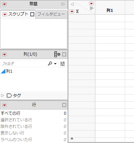Open the 列(1/0) panel red triangle menu

[5, 54]
